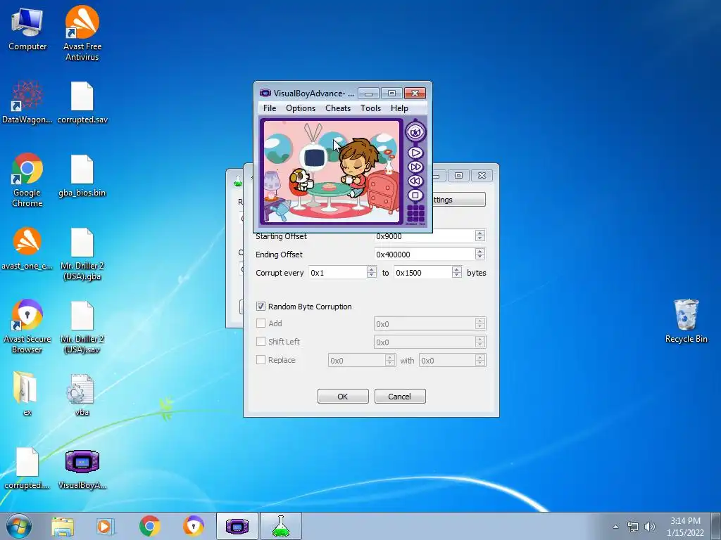Click the partially hidden settings button

pos(458,199)
